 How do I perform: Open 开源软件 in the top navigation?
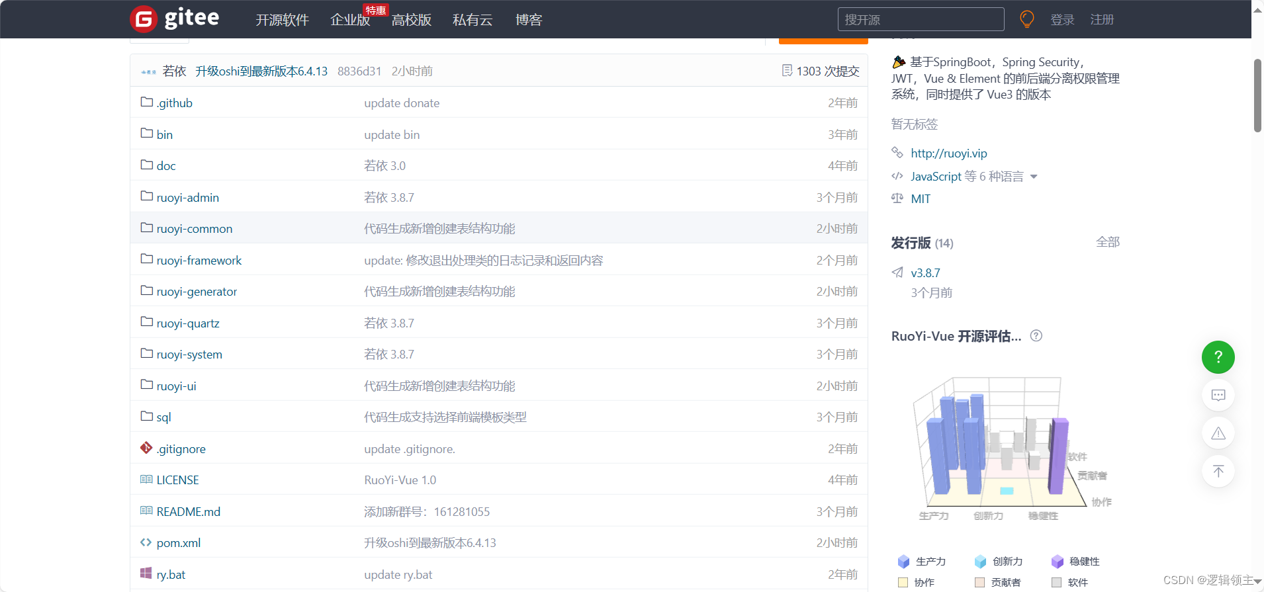point(283,20)
